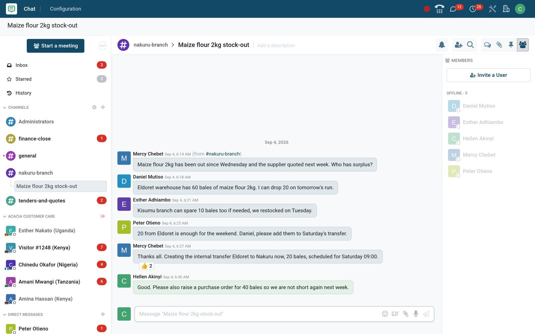
Task: Send message with paper plane icon
Action: click(x=426, y=314)
